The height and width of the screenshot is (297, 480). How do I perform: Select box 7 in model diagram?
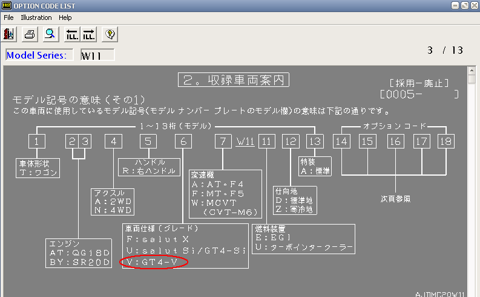pyautogui.click(x=223, y=142)
